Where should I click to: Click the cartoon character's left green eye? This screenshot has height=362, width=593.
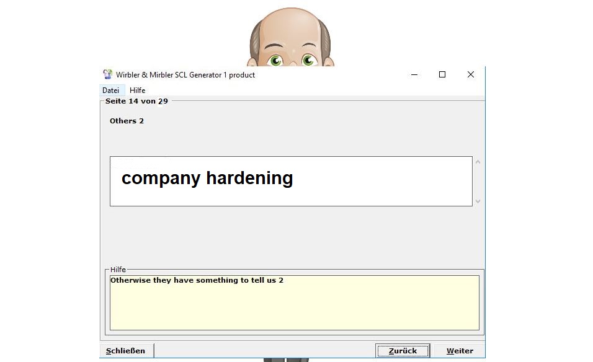(275, 60)
